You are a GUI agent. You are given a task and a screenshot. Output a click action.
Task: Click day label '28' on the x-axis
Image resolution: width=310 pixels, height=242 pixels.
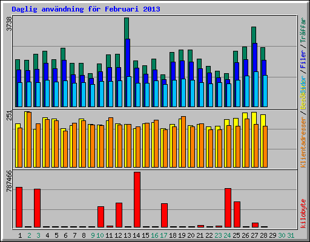click(263, 235)
